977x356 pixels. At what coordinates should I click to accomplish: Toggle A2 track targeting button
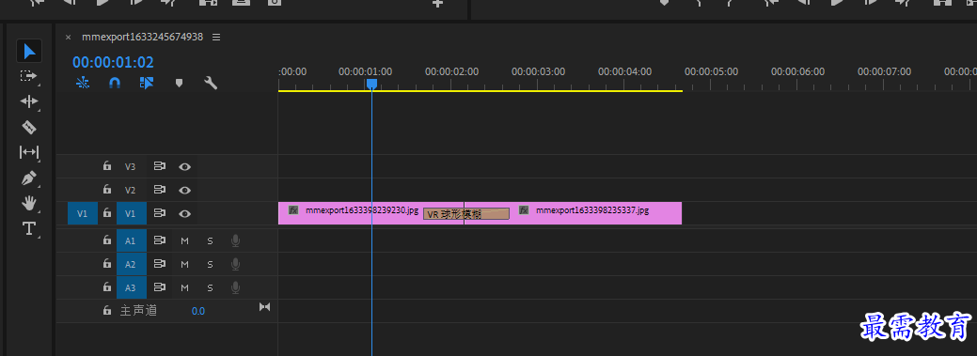132,264
